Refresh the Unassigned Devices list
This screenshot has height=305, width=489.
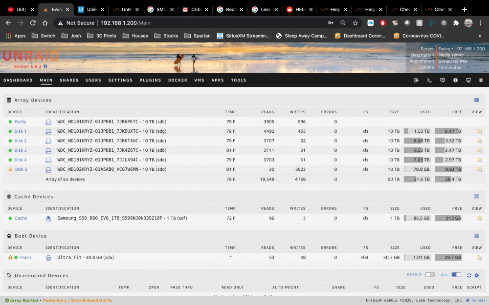click(x=469, y=275)
